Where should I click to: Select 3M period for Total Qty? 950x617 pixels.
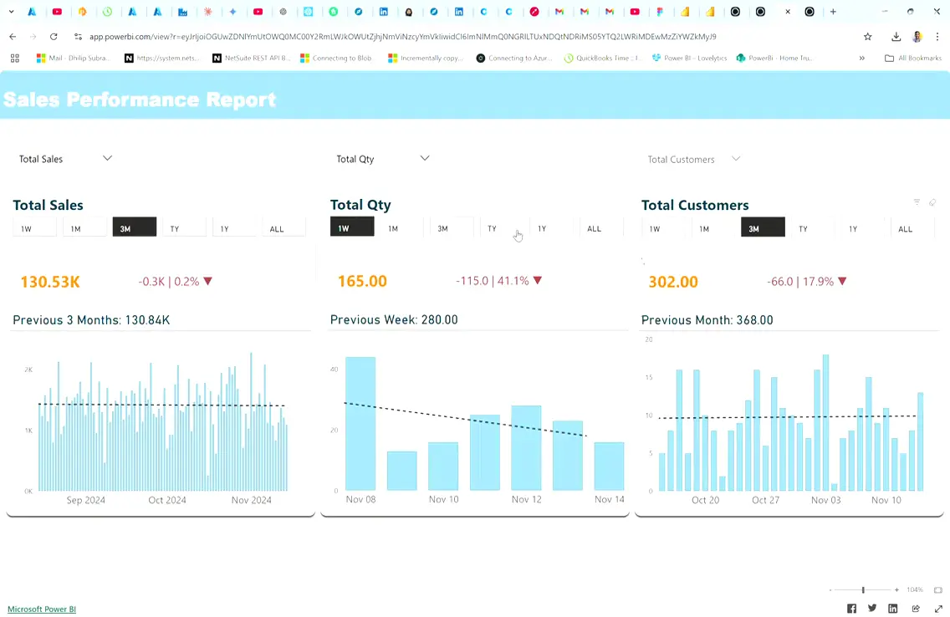pos(452,228)
